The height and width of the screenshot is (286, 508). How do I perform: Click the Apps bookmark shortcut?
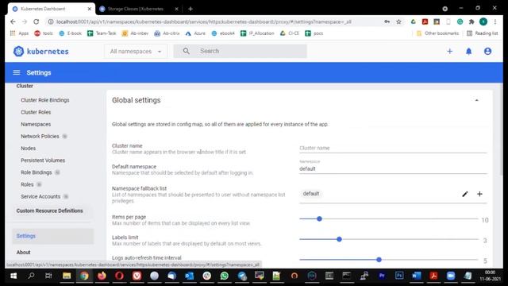click(x=19, y=33)
